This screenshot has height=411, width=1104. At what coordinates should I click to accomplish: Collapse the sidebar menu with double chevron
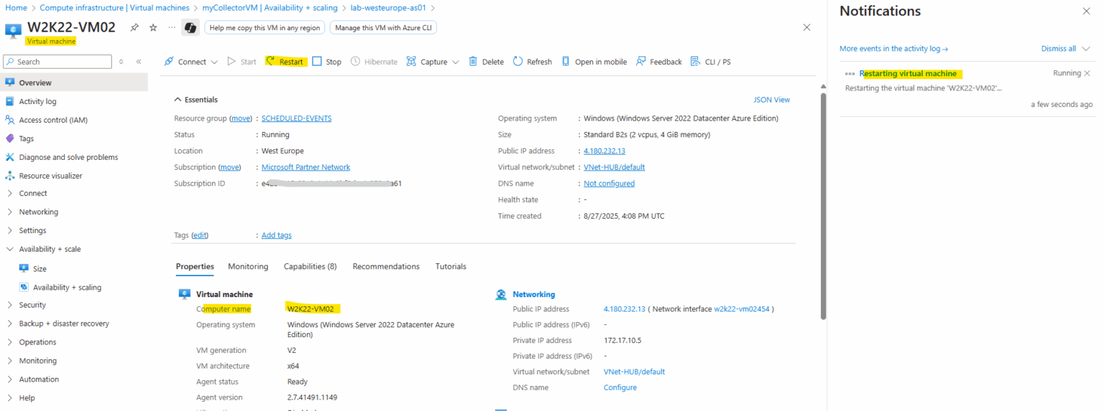[x=139, y=62]
